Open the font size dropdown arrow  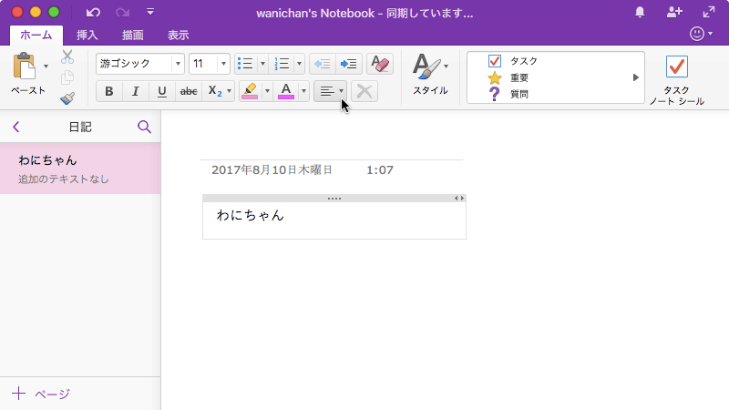point(223,64)
